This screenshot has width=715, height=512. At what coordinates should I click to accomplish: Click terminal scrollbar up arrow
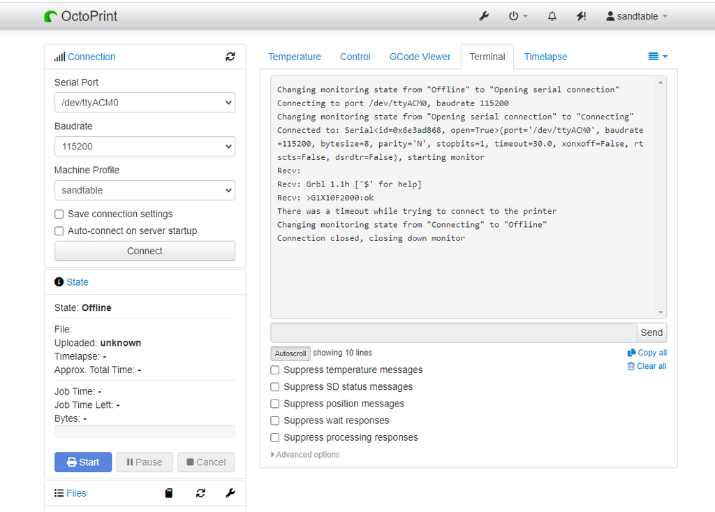coord(661,82)
